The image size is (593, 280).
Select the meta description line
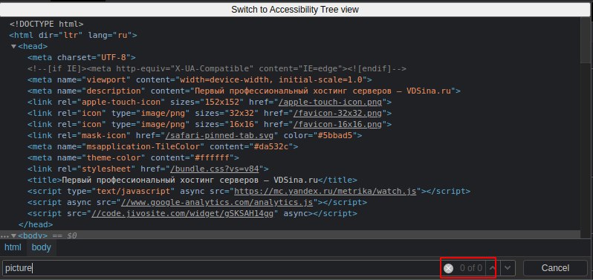pos(244,91)
